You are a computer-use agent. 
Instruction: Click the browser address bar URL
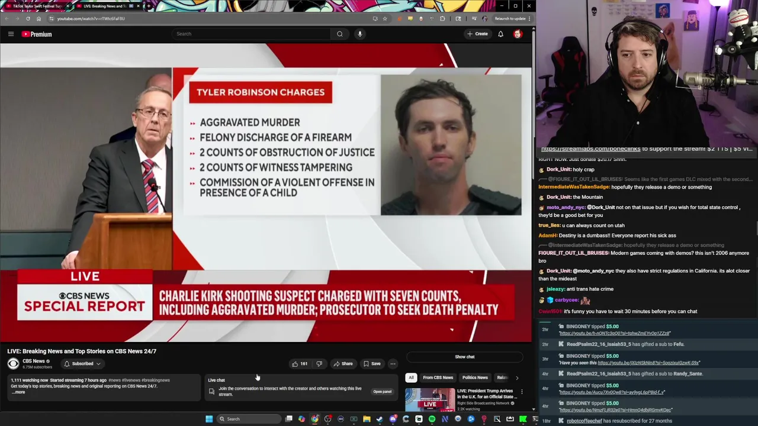point(91,18)
